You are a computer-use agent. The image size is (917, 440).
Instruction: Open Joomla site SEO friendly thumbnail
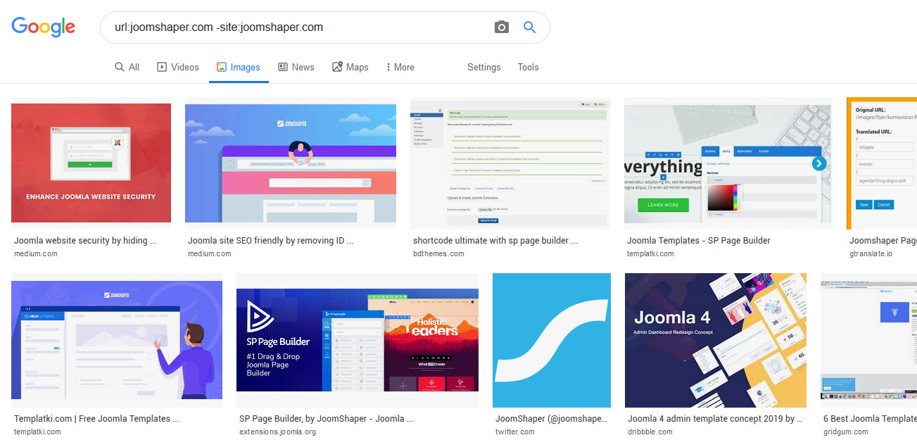click(291, 163)
